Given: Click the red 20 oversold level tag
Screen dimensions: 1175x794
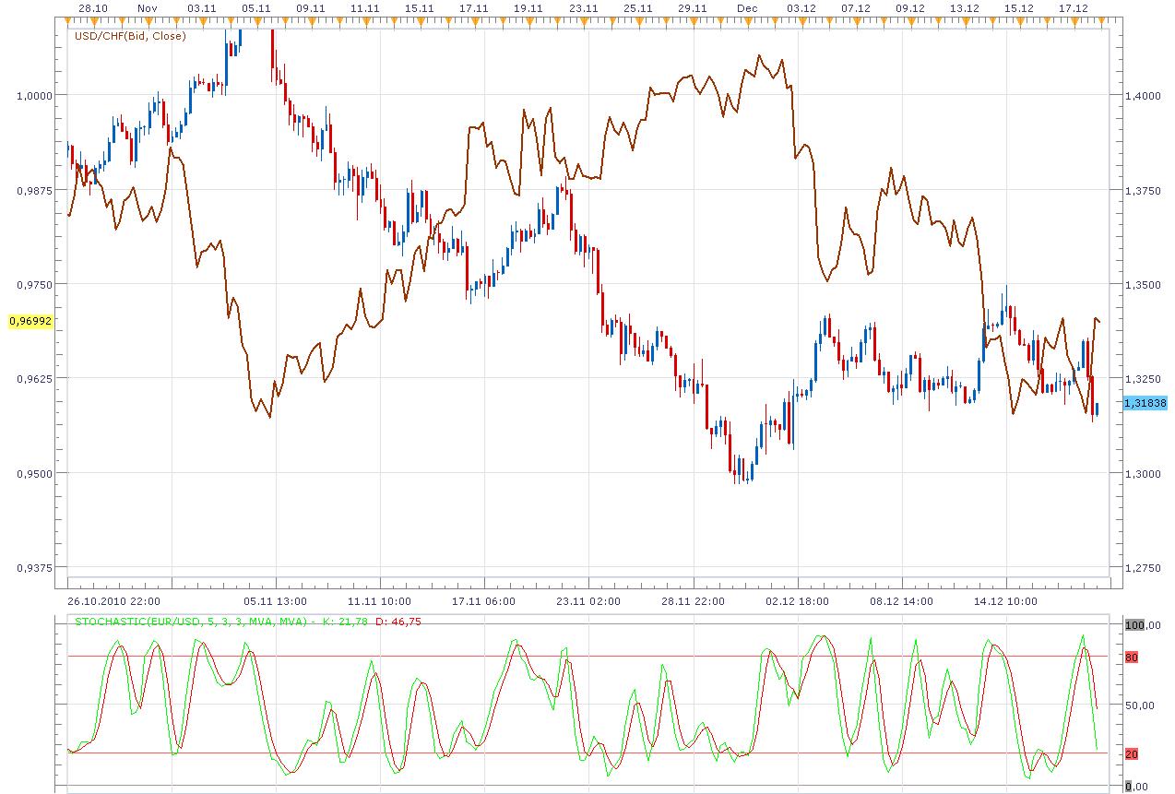Looking at the screenshot, I should pyautogui.click(x=1131, y=753).
